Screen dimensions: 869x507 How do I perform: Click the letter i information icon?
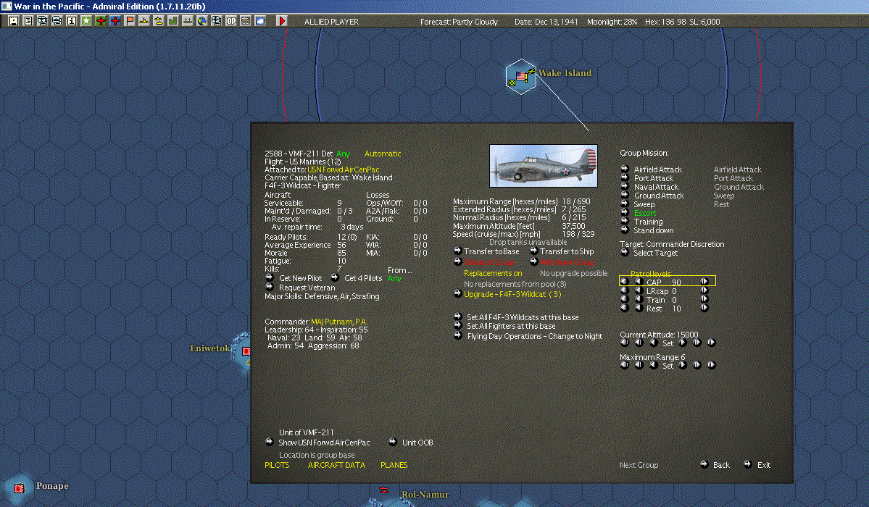[72, 21]
